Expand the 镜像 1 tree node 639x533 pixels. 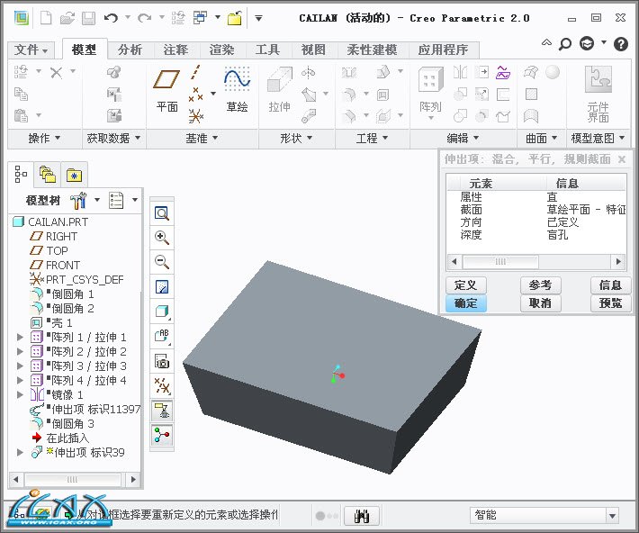20,394
